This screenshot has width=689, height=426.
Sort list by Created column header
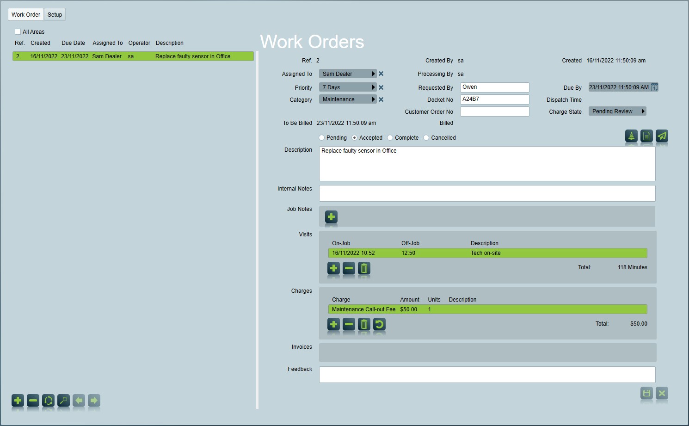(x=40, y=43)
